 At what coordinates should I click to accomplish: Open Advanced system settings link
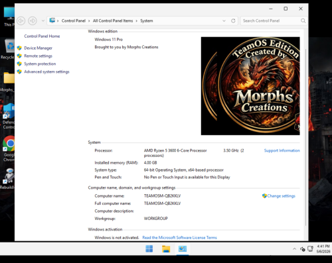pos(46,72)
